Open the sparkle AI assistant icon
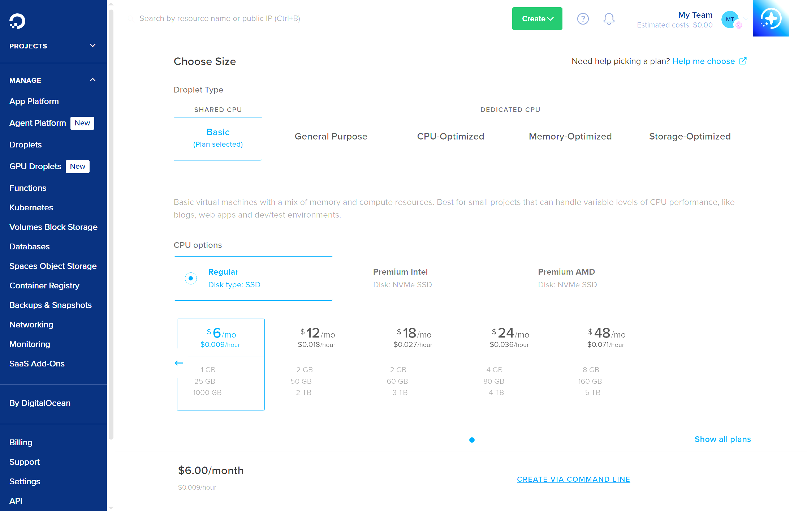807x511 pixels. 771,18
